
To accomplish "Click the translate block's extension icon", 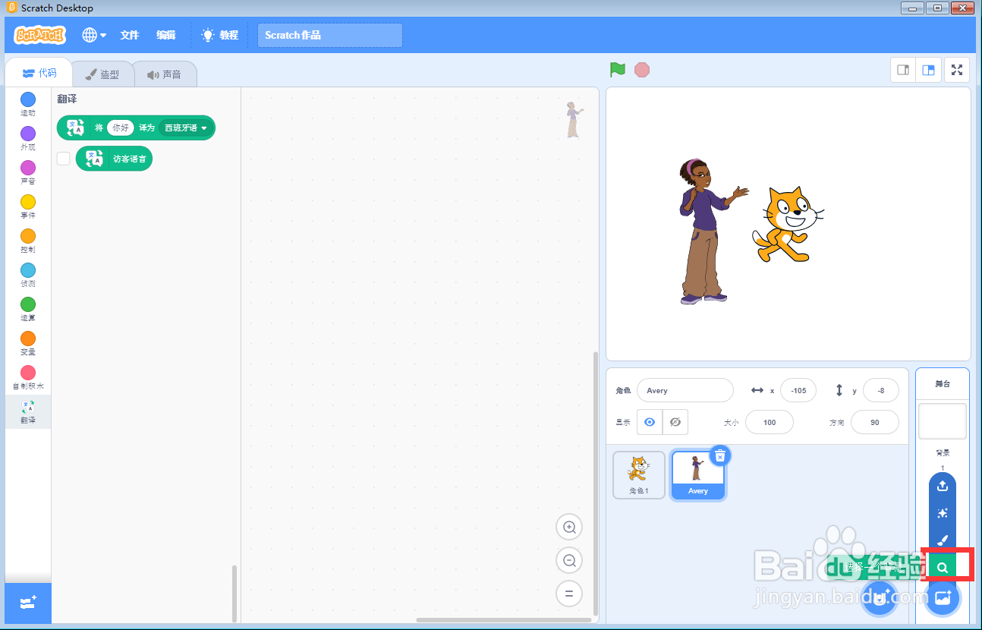I will coord(75,128).
